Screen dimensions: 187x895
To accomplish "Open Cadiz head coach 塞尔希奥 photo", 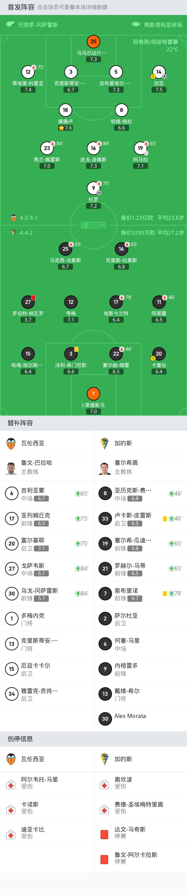I will point(105,468).
